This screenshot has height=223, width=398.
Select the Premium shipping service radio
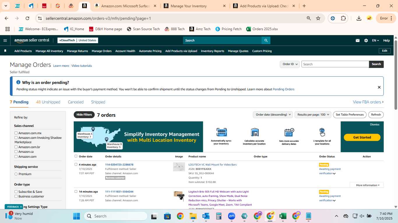16,174
